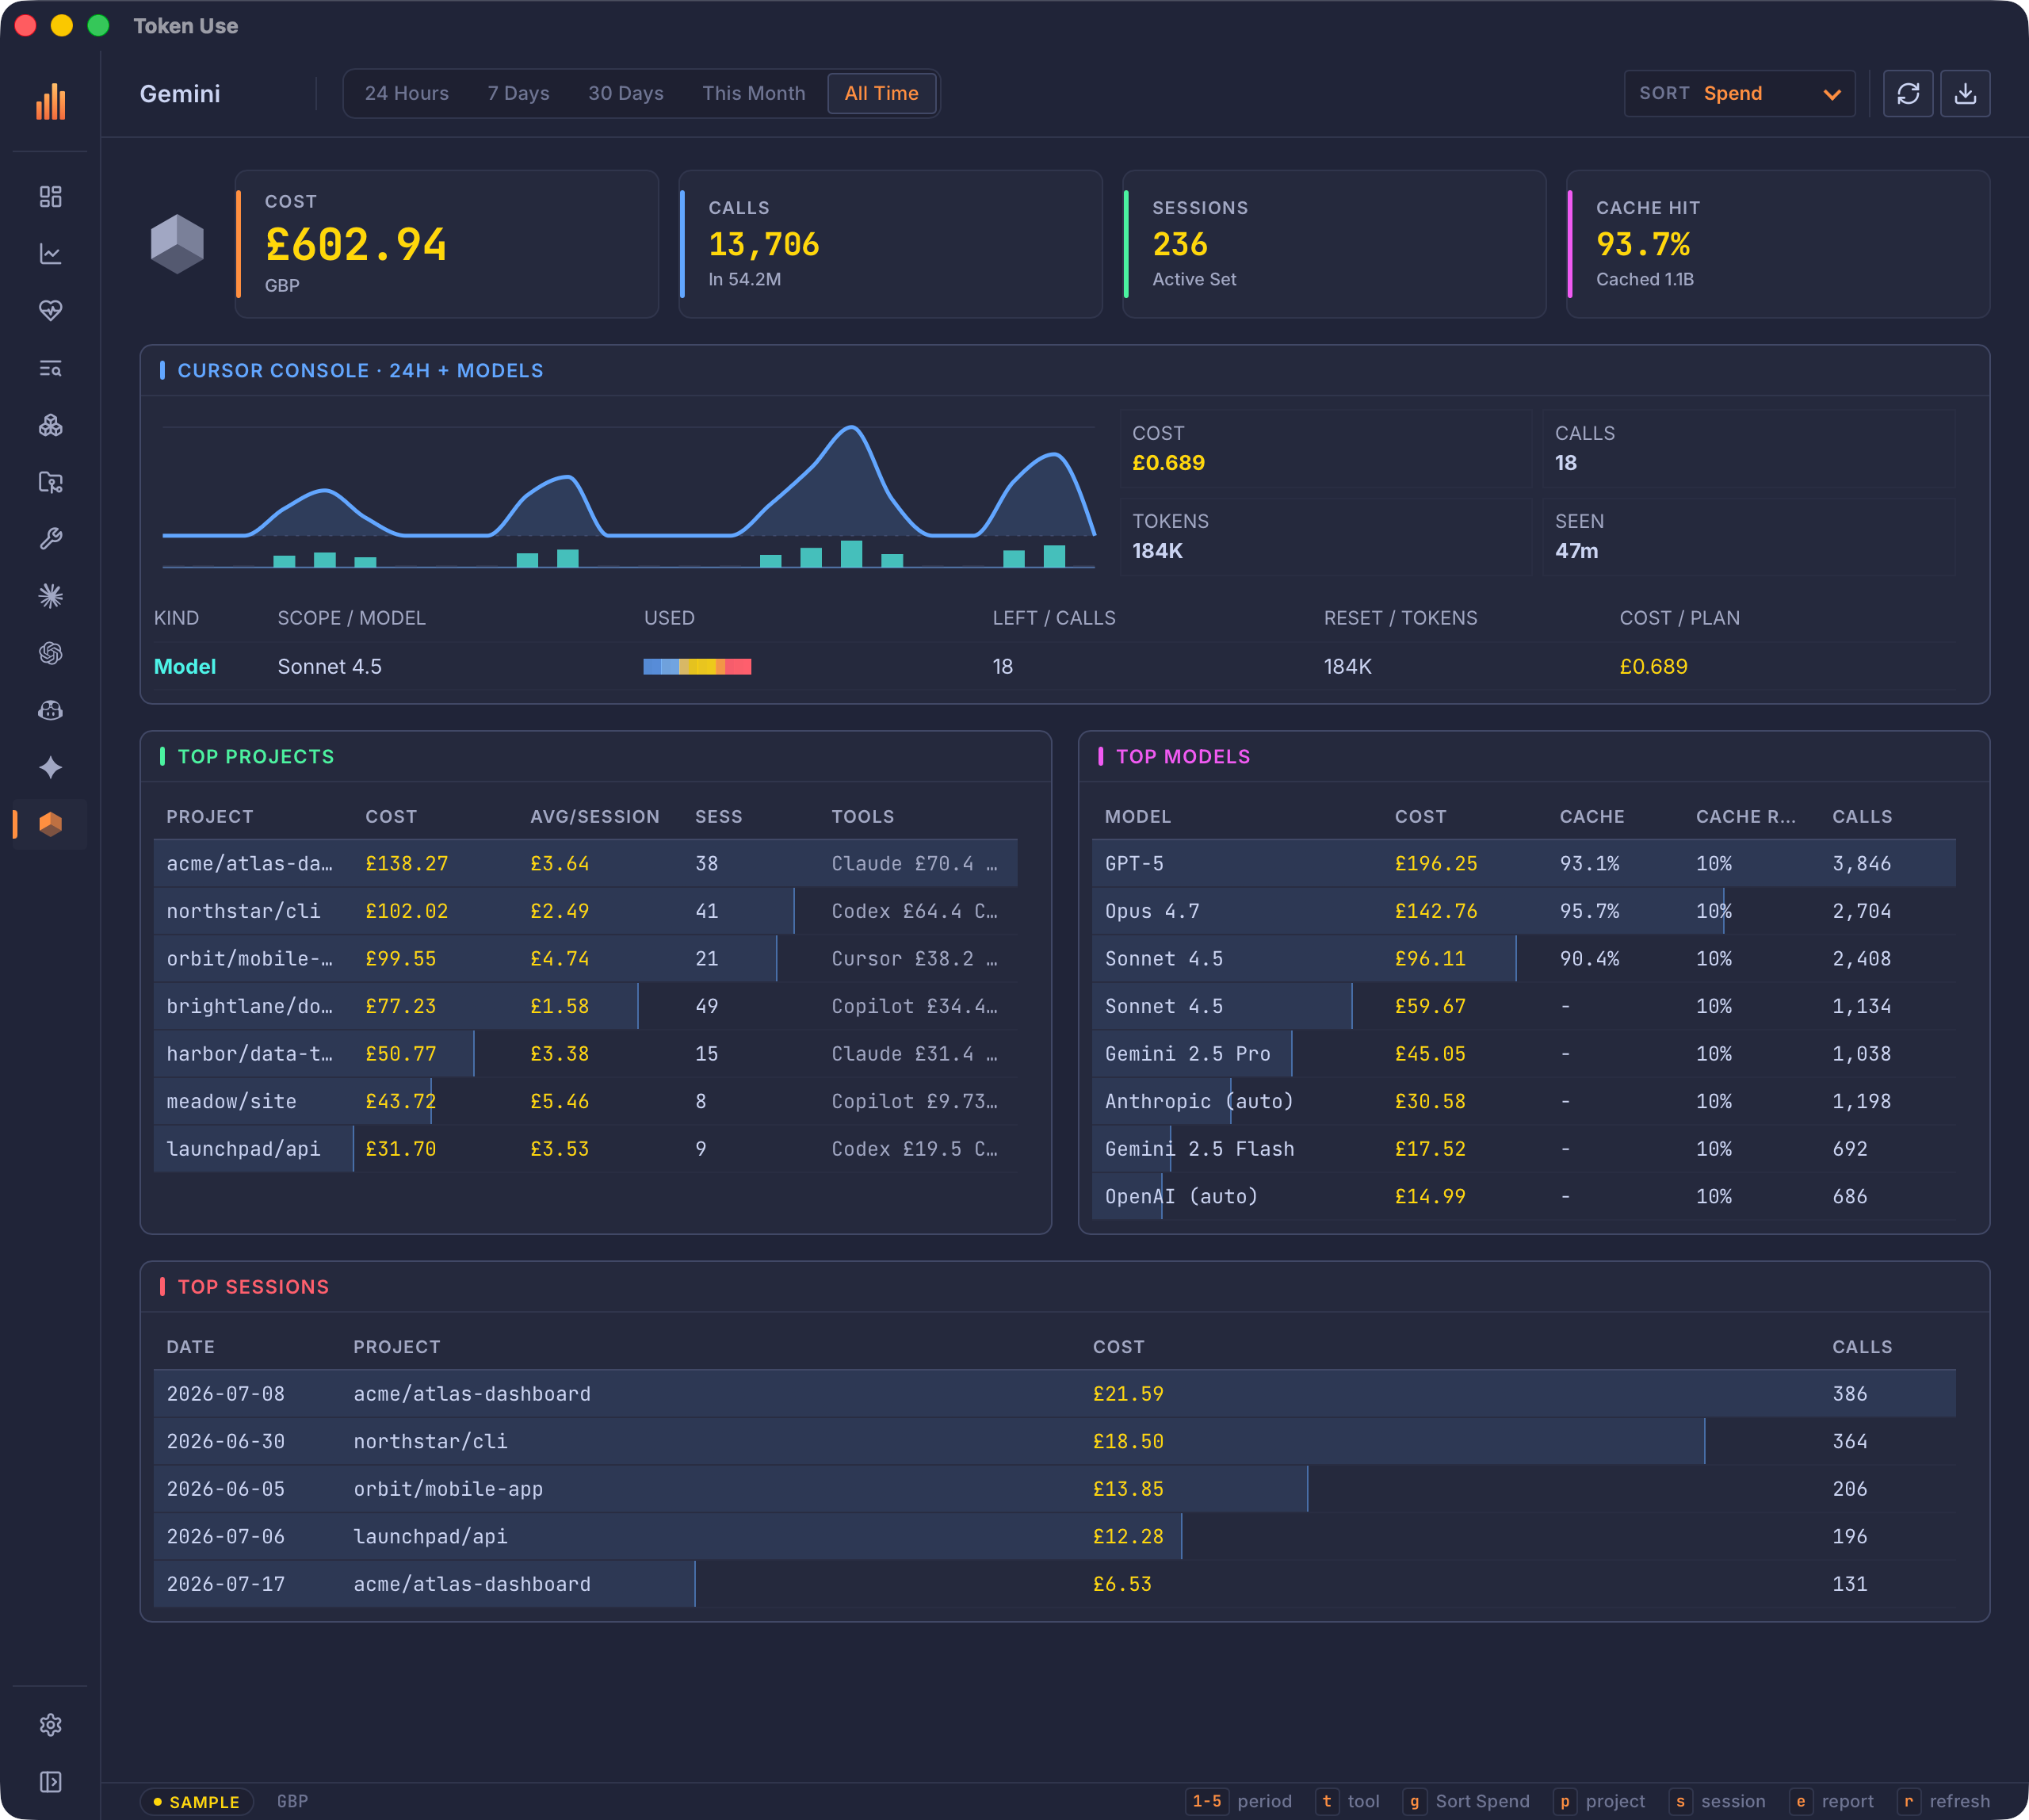2029x1820 pixels.
Task: Open the dashboard grid icon in sidebar
Action: click(x=50, y=197)
